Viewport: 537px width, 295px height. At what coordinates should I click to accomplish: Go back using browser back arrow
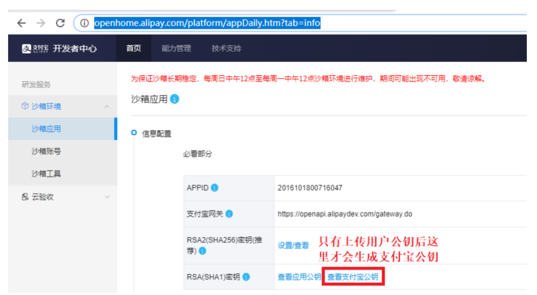[22, 23]
